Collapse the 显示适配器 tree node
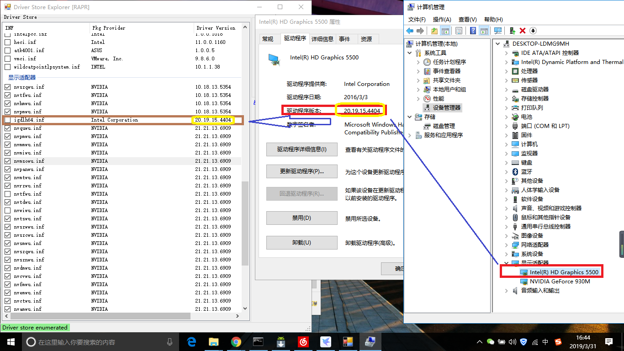The image size is (624, 351). (x=505, y=263)
